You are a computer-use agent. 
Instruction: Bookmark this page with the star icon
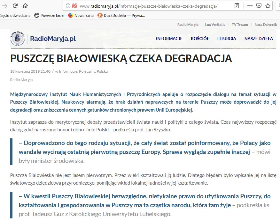coord(268,6)
